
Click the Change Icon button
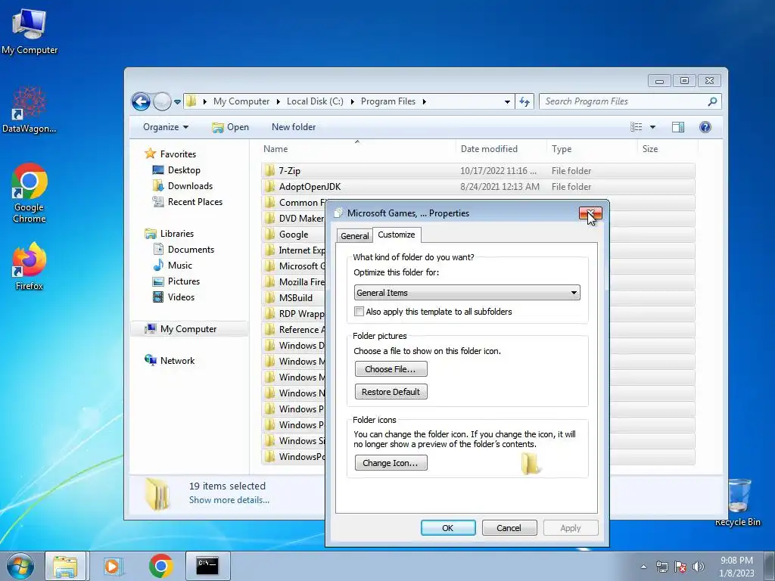click(x=391, y=463)
